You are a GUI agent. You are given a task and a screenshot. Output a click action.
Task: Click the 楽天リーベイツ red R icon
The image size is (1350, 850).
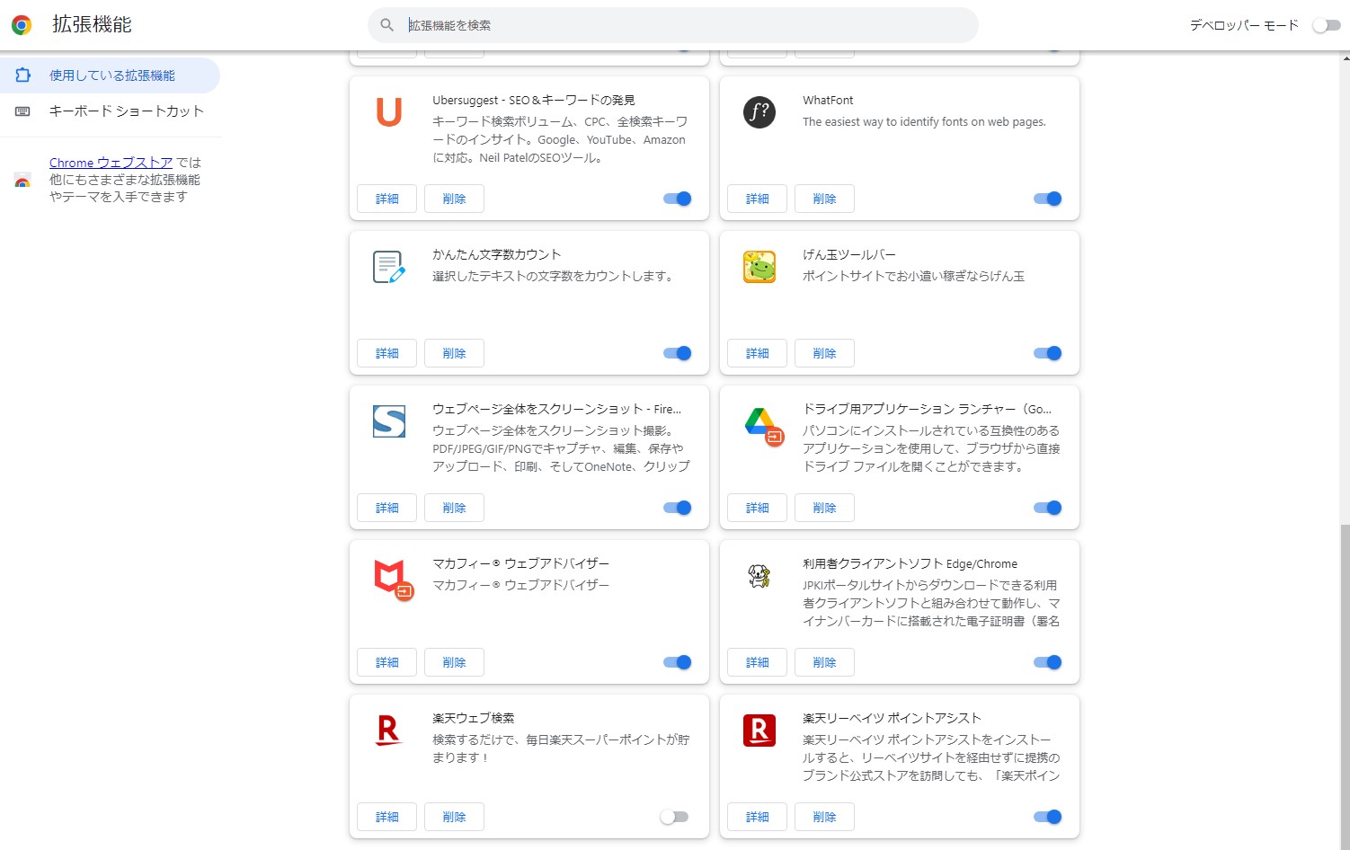tap(759, 730)
